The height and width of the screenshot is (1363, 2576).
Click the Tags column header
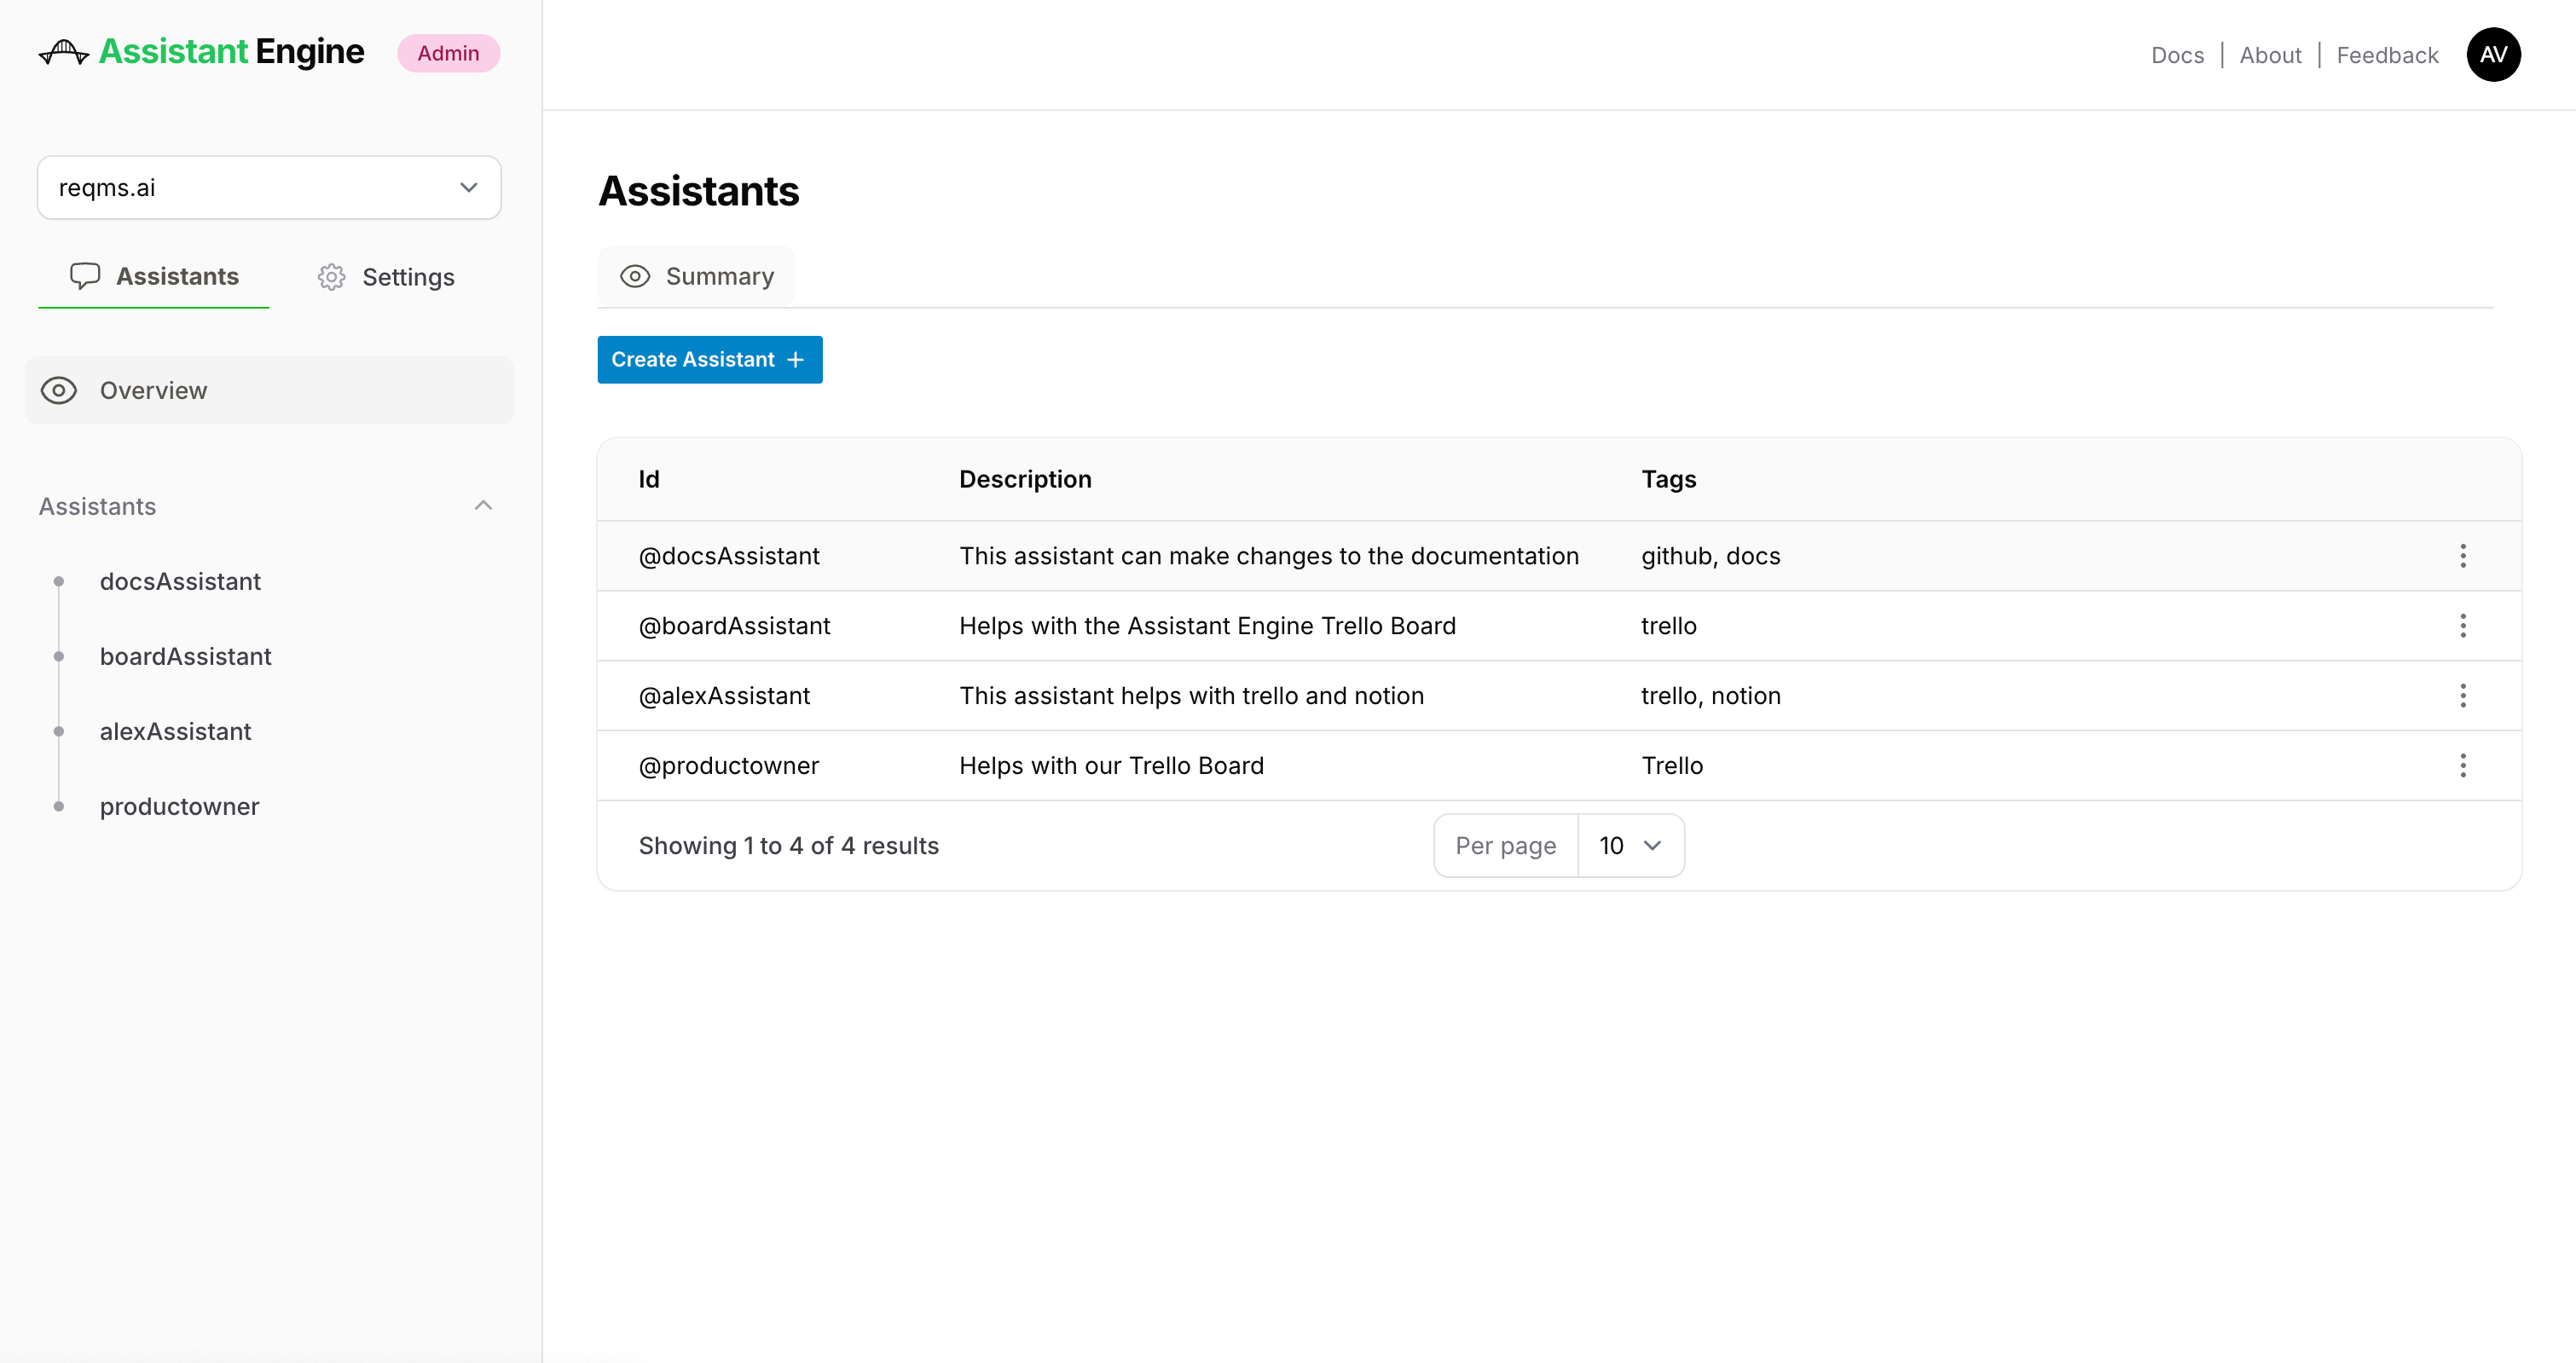pyautogui.click(x=1668, y=480)
